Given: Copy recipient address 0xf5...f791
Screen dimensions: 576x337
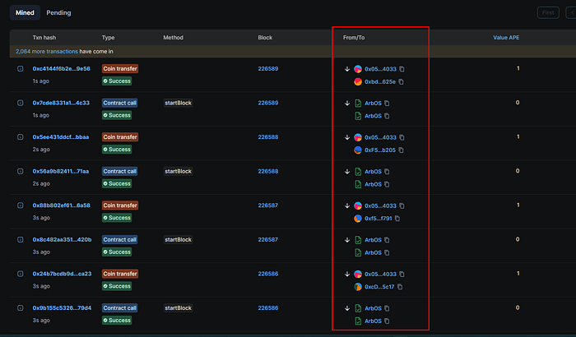Looking at the screenshot, I should click(x=397, y=219).
